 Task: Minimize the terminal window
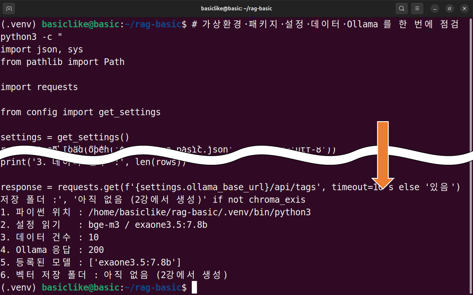[x=435, y=9]
